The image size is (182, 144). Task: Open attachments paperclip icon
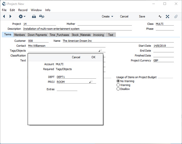click(176, 17)
